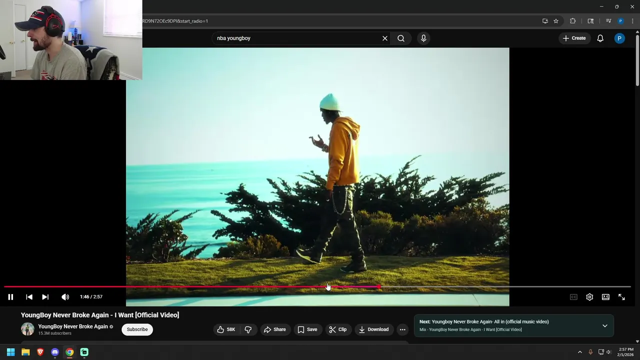The image size is (640, 360).
Task: Go to the previous video
Action: pos(29,297)
